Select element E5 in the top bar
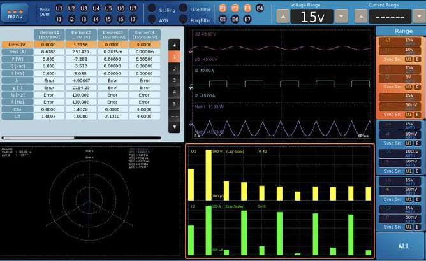This screenshot has height=261, width=426. (x=223, y=19)
